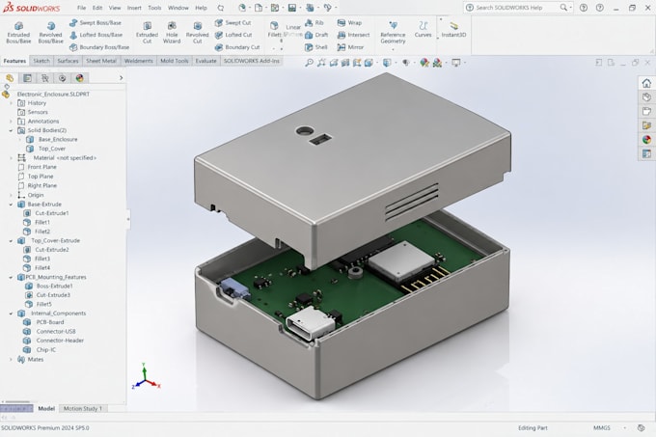Select Top_Cover solid body
Viewport: 656px width, 437px height.
[46, 149]
